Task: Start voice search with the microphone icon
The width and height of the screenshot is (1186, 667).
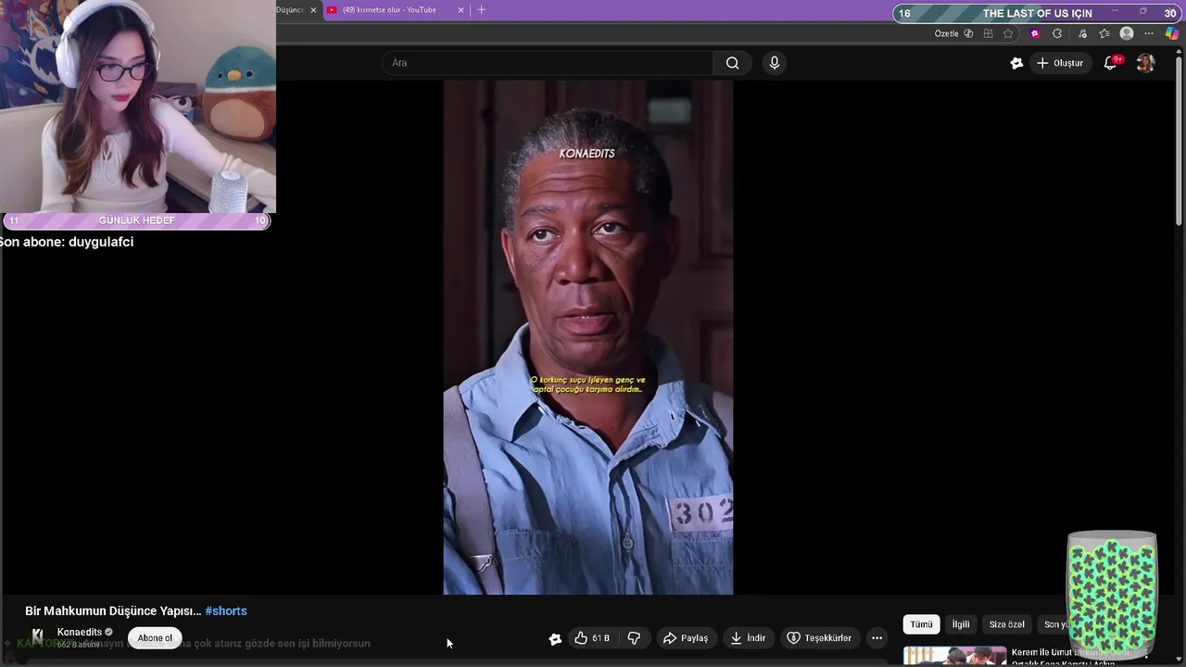Action: pos(775,63)
